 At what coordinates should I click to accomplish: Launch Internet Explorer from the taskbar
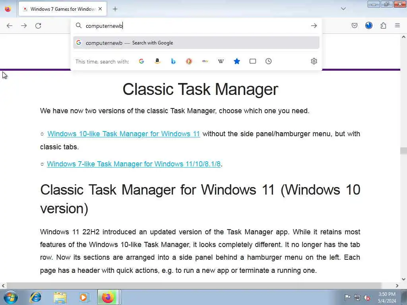[x=35, y=297]
